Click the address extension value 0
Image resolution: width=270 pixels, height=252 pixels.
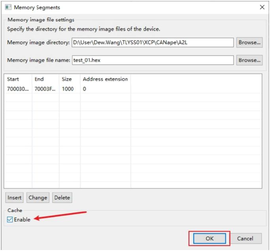(84, 89)
